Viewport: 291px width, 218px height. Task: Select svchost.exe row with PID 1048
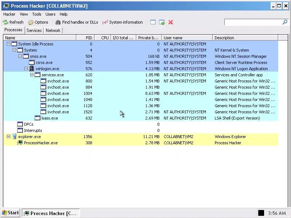tap(141, 100)
